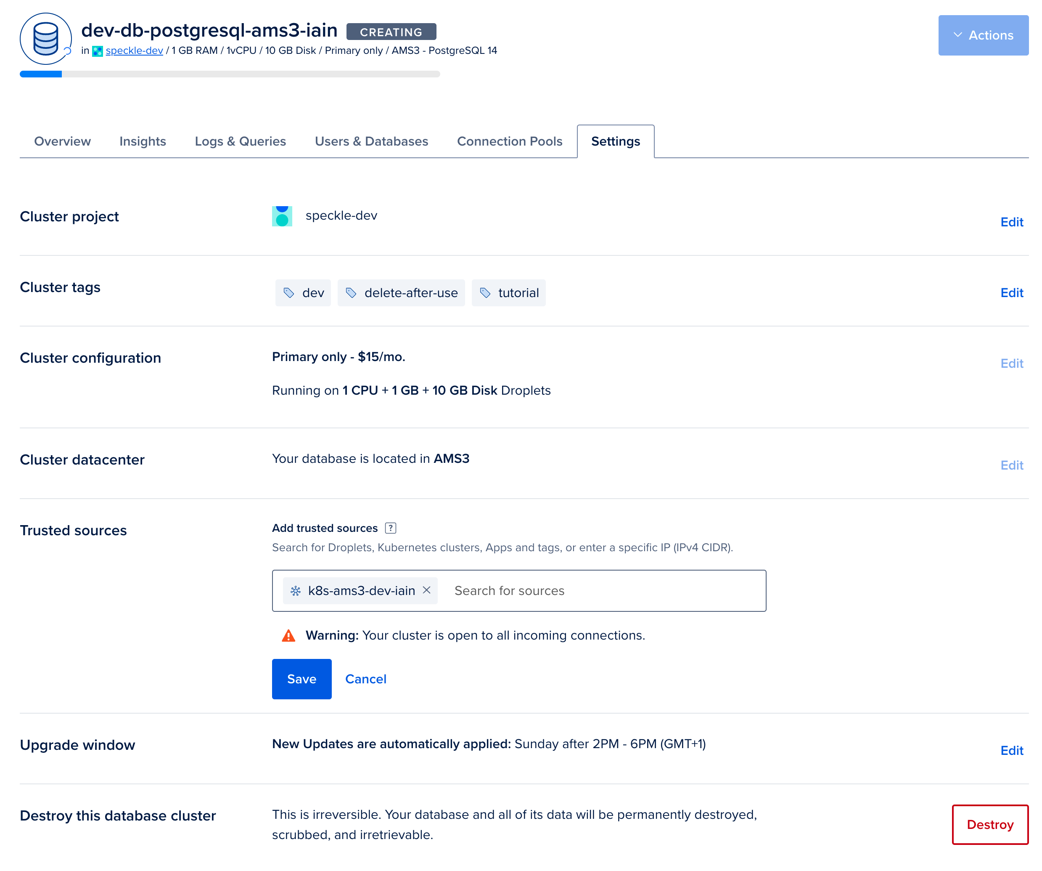
Task: Click the tutorial tag
Action: pyautogui.click(x=508, y=293)
